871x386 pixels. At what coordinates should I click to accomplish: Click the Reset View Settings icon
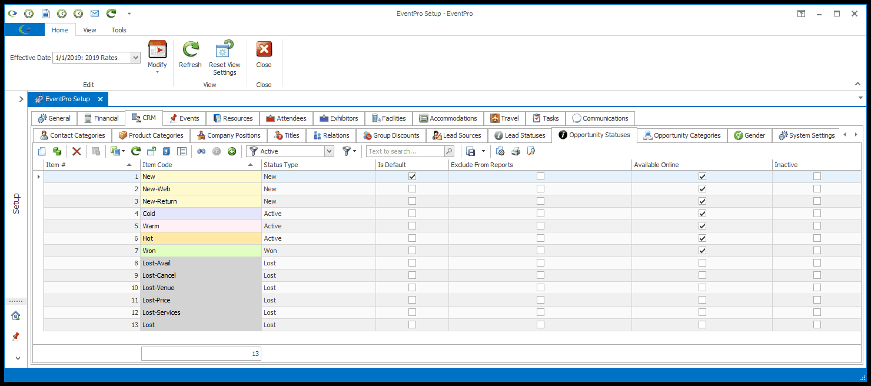225,49
